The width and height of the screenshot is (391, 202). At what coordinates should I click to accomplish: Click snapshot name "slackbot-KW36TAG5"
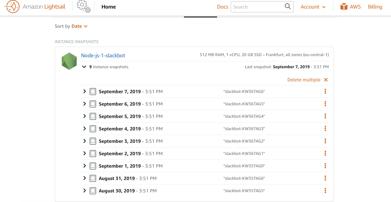point(244,104)
